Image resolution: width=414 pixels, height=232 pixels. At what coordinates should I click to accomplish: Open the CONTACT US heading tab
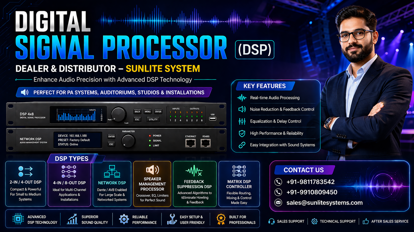coord(304,170)
